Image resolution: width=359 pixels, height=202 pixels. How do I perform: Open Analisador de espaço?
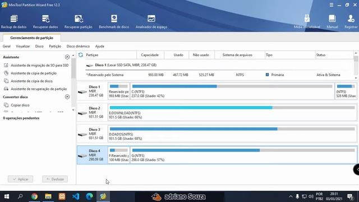click(x=151, y=22)
